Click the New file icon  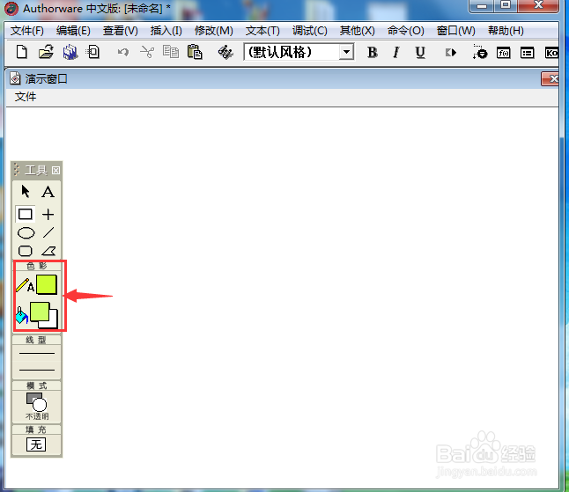(x=22, y=52)
